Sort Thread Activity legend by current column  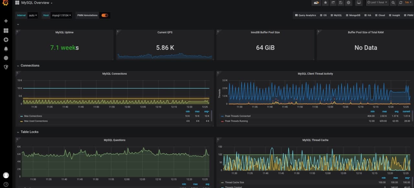tap(406, 111)
